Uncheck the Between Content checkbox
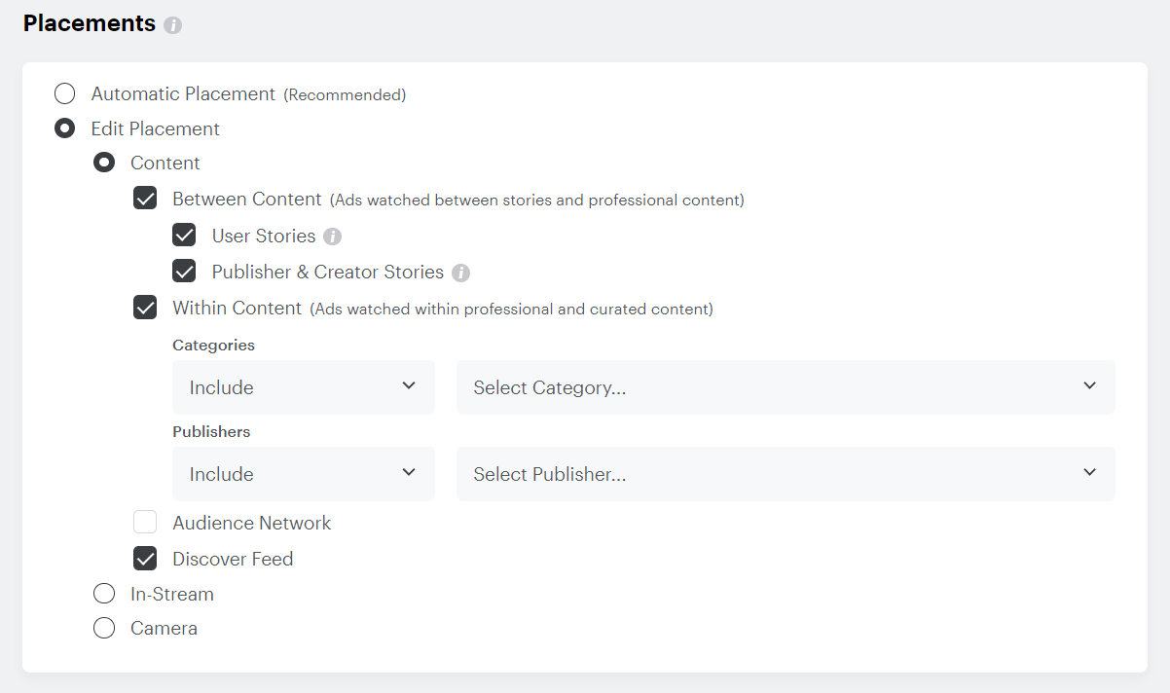1170x693 pixels. point(145,200)
